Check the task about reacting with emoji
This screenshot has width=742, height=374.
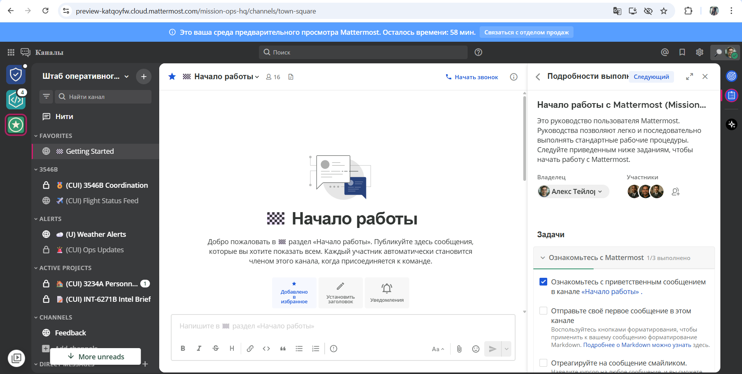543,363
